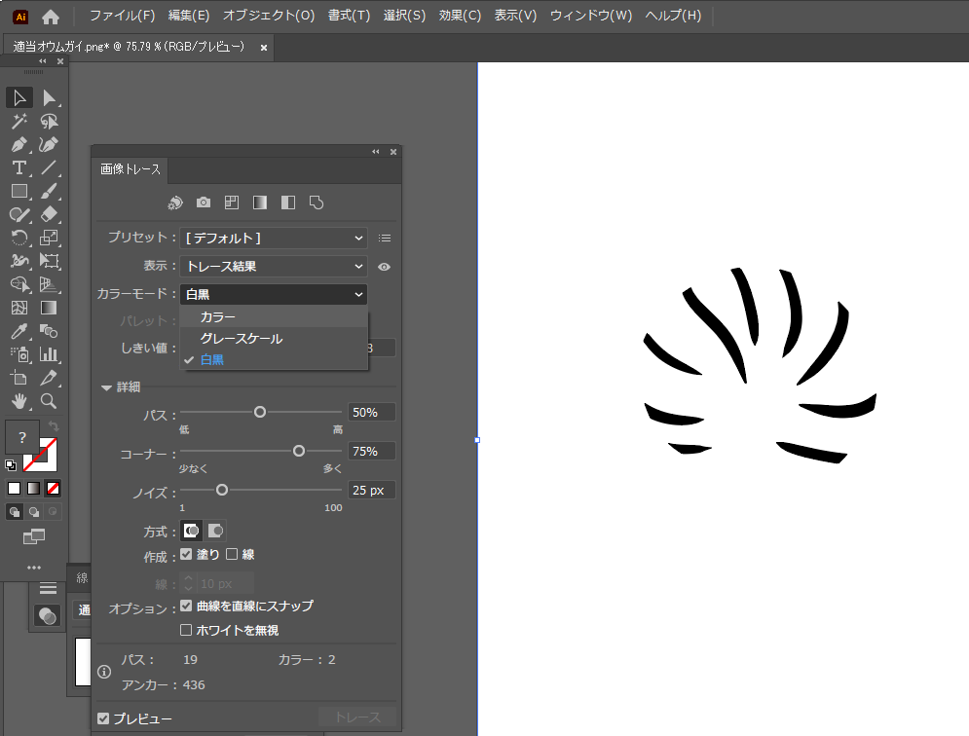969x736 pixels.
Task: Select the Type tool
Action: tap(19, 167)
